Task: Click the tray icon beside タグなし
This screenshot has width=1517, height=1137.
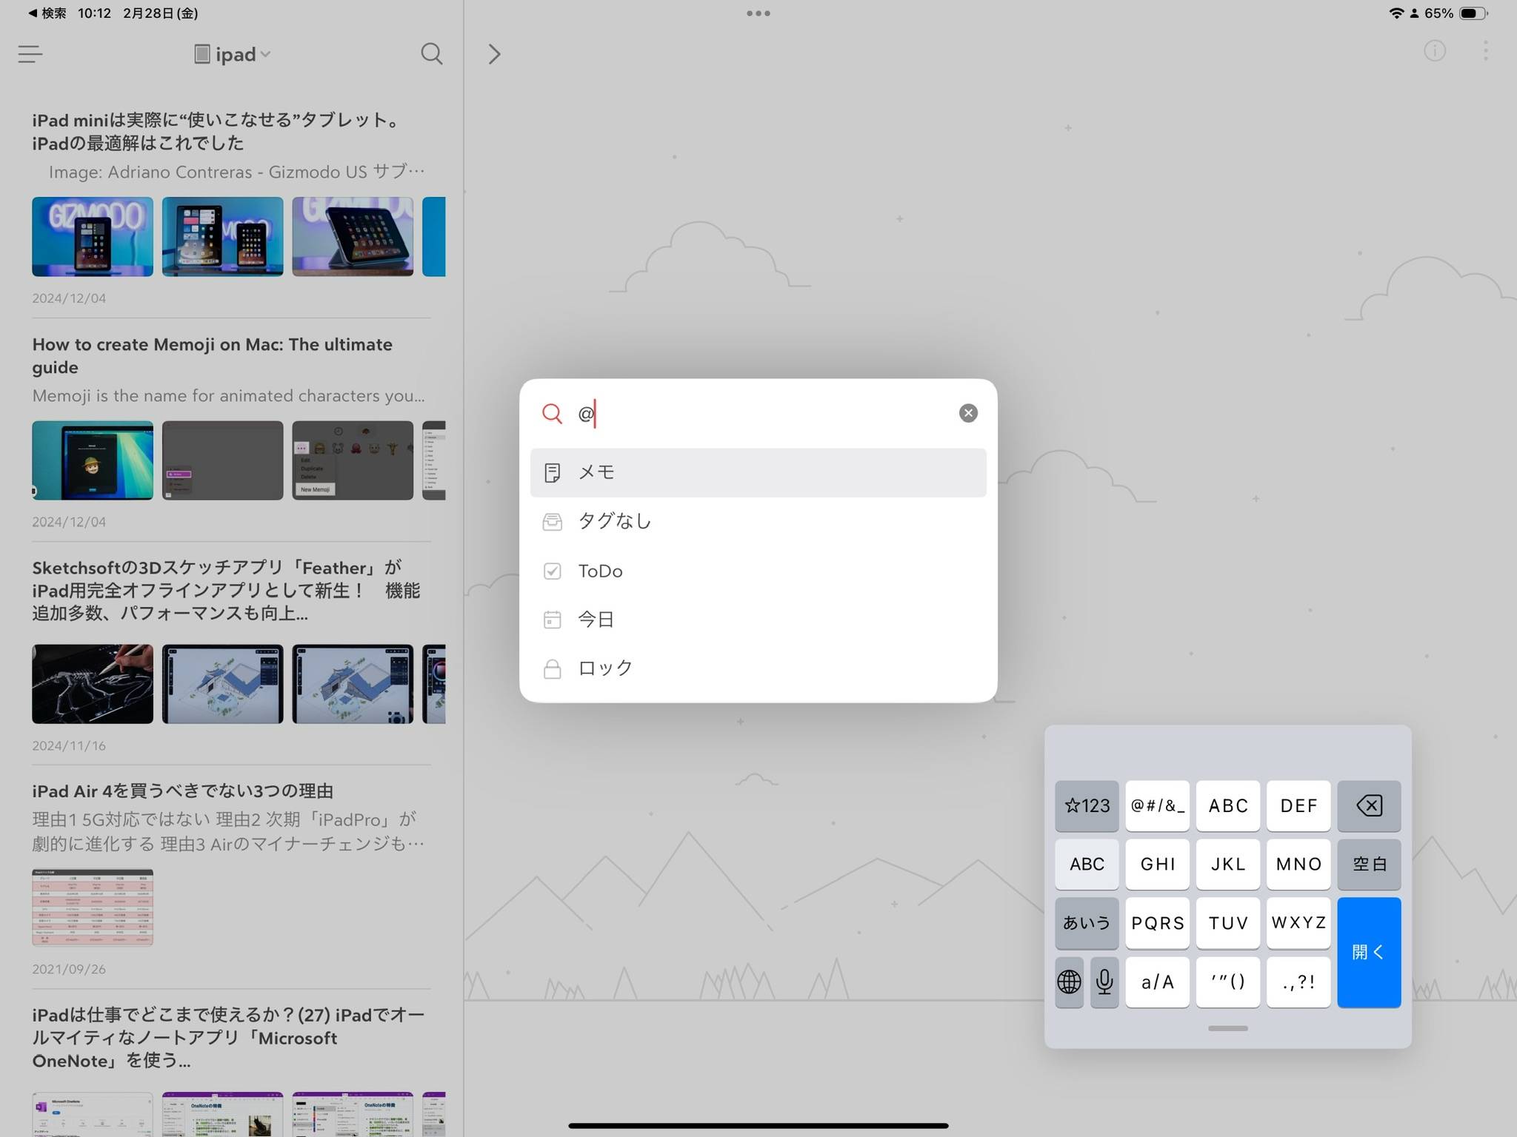Action: click(552, 522)
